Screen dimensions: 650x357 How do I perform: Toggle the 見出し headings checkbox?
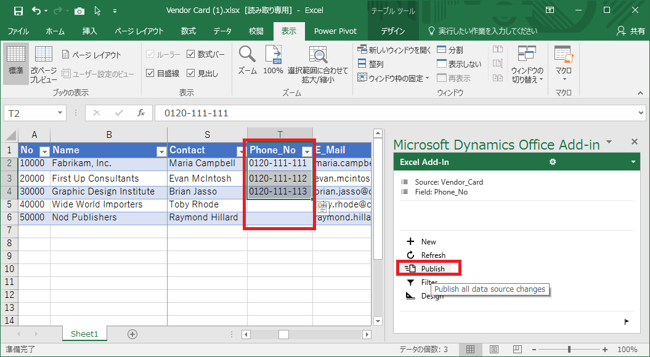[x=191, y=73]
